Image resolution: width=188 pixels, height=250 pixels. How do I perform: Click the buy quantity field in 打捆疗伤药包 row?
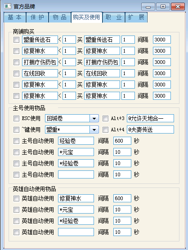click(128, 62)
